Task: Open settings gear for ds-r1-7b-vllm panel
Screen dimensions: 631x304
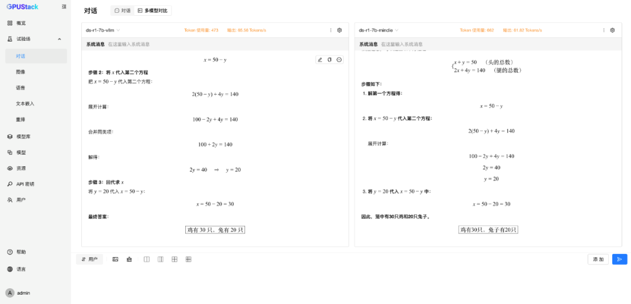Action: click(x=339, y=30)
